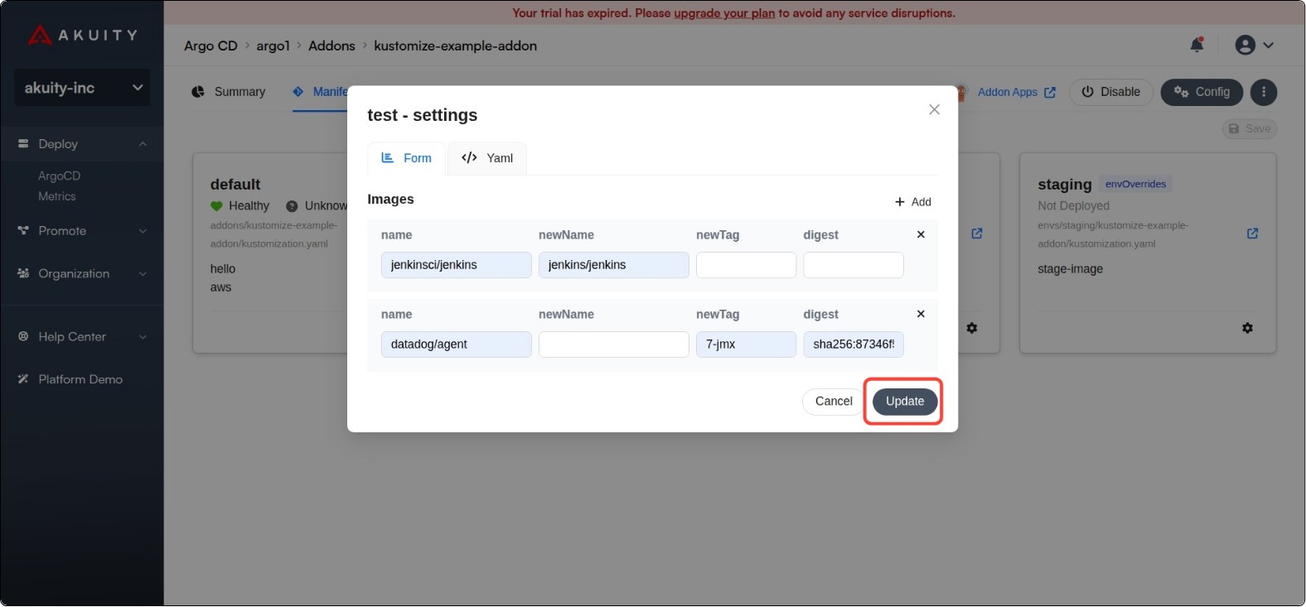Click the Organization section icon
1306x607 pixels.
point(23,273)
